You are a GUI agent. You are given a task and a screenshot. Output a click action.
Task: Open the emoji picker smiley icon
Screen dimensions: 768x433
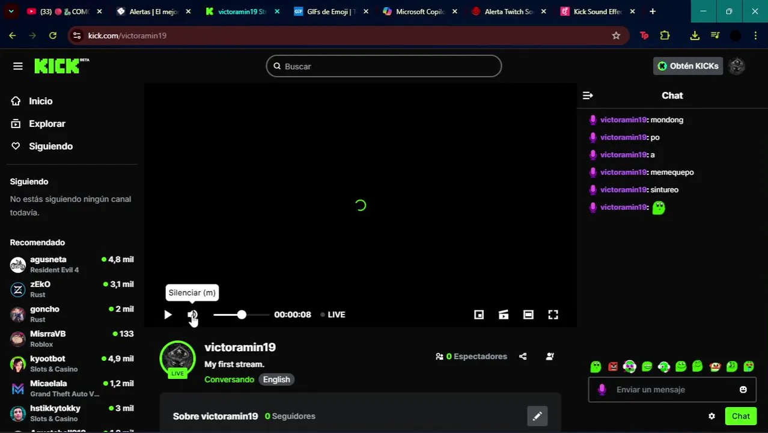[743, 390]
